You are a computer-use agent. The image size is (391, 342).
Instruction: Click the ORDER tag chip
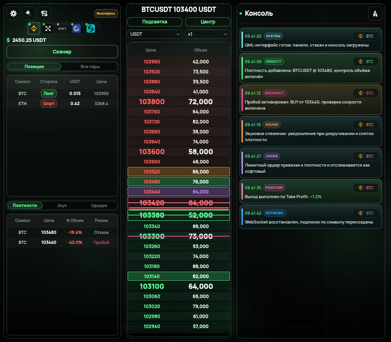tap(271, 156)
